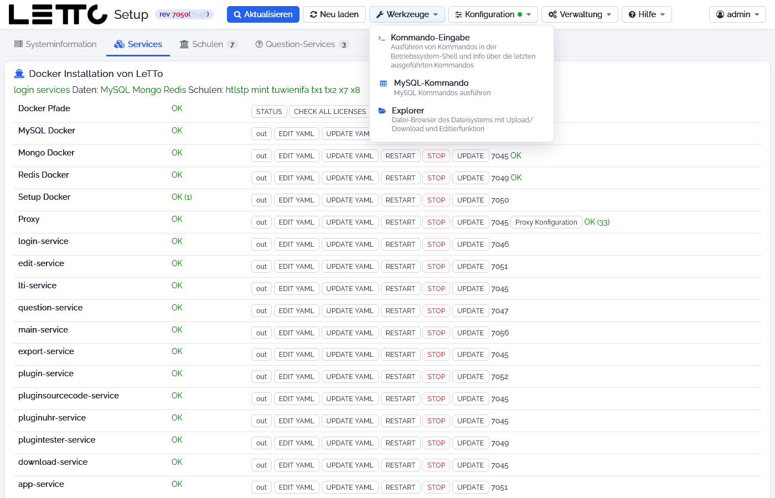
Task: Expand the Verwaltung dropdown
Action: (x=580, y=14)
